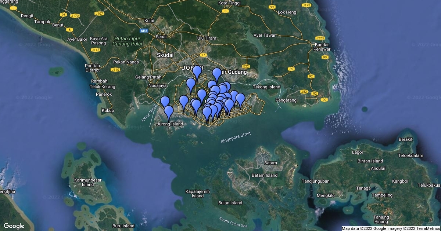The image size is (441, 231).
Task: Click the J115 road shield near Pontian District
Action: [95, 51]
